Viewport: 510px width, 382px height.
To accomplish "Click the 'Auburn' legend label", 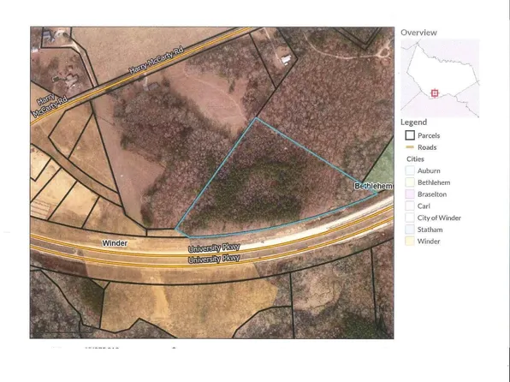I will 429,170.
